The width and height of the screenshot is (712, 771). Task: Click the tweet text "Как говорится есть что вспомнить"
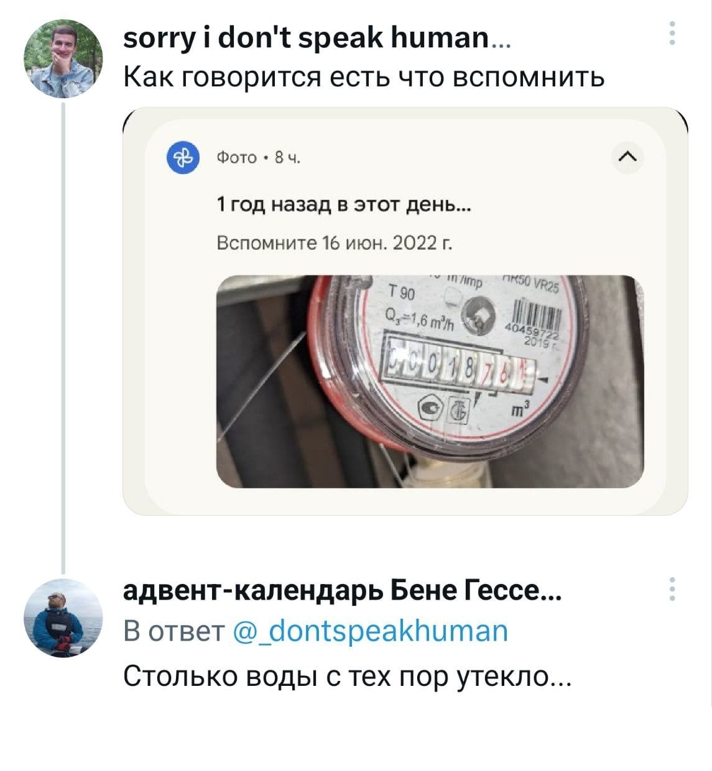[364, 77]
